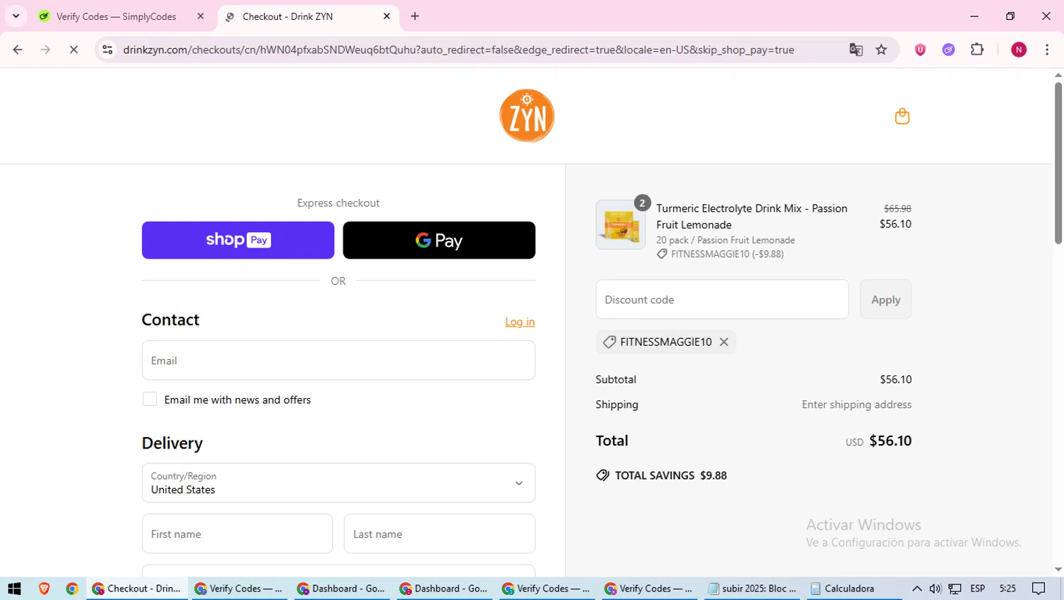Open a new browser tab
The image size is (1064, 600).
[415, 16]
